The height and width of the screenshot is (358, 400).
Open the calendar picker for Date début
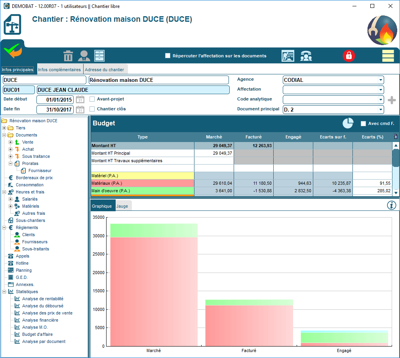80,99
